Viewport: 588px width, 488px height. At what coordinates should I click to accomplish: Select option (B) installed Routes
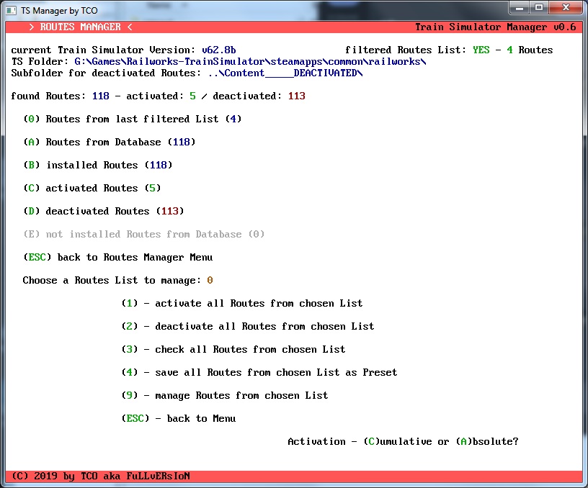point(98,165)
